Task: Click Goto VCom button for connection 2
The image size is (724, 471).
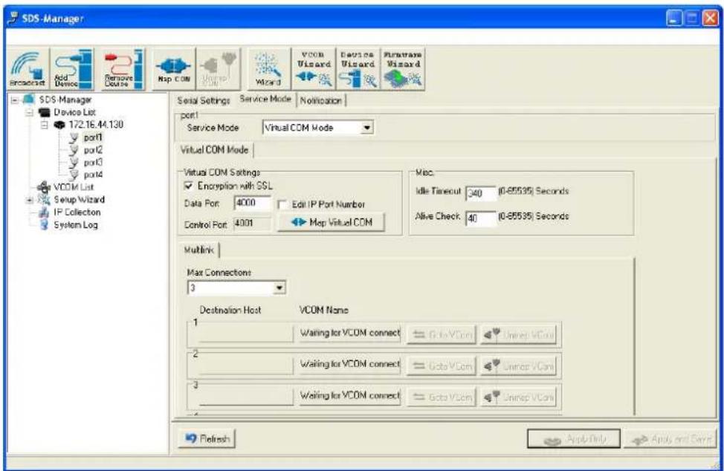Action: (x=442, y=366)
